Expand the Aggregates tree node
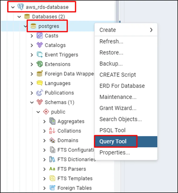 click(x=44, y=121)
